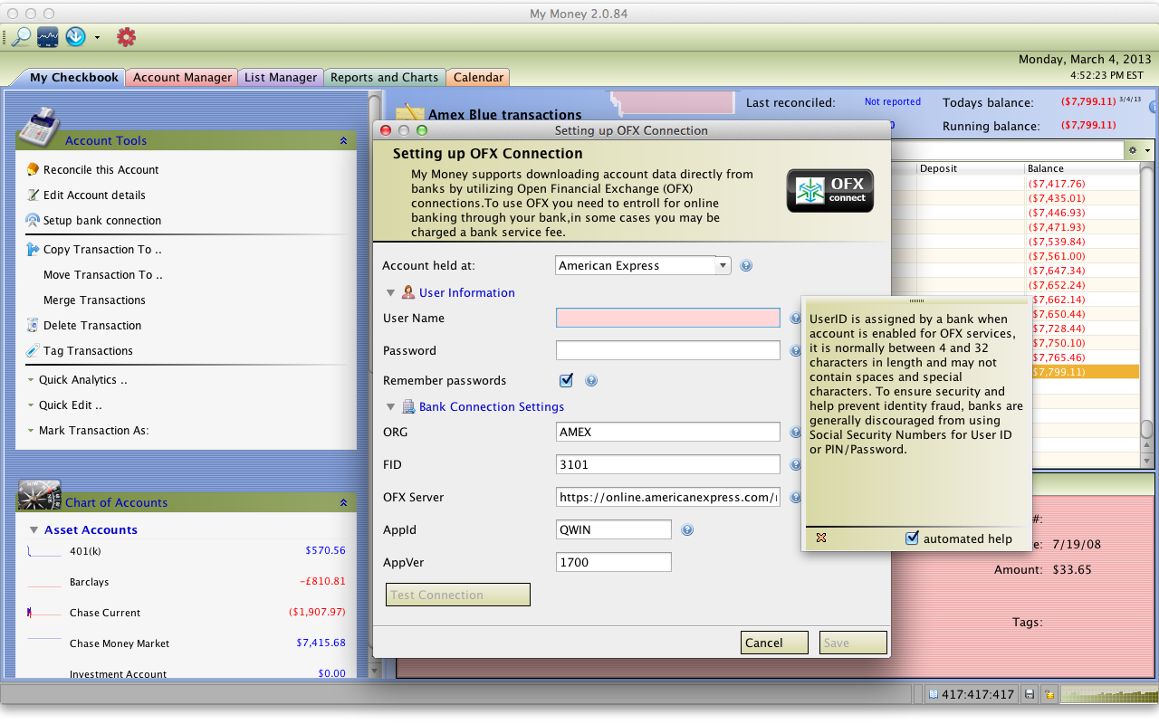Viewport: 1159px width, 724px height.
Task: Click the blue download clock toolbar icon
Action: (x=75, y=37)
